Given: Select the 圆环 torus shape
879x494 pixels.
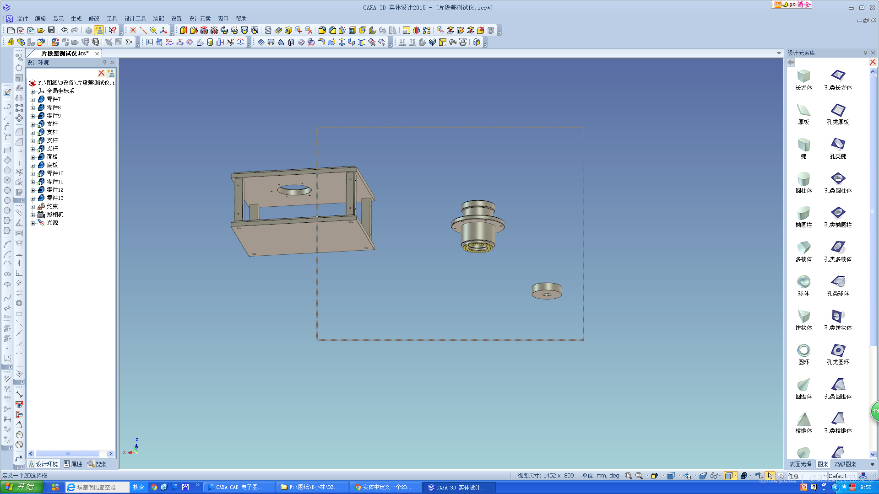Looking at the screenshot, I should pyautogui.click(x=803, y=354).
